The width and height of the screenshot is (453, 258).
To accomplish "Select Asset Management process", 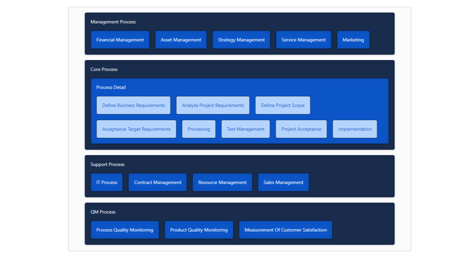I will (181, 40).
